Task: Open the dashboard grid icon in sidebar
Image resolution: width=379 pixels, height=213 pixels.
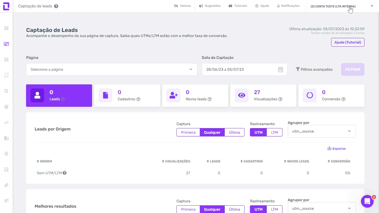Action: click(x=6, y=28)
